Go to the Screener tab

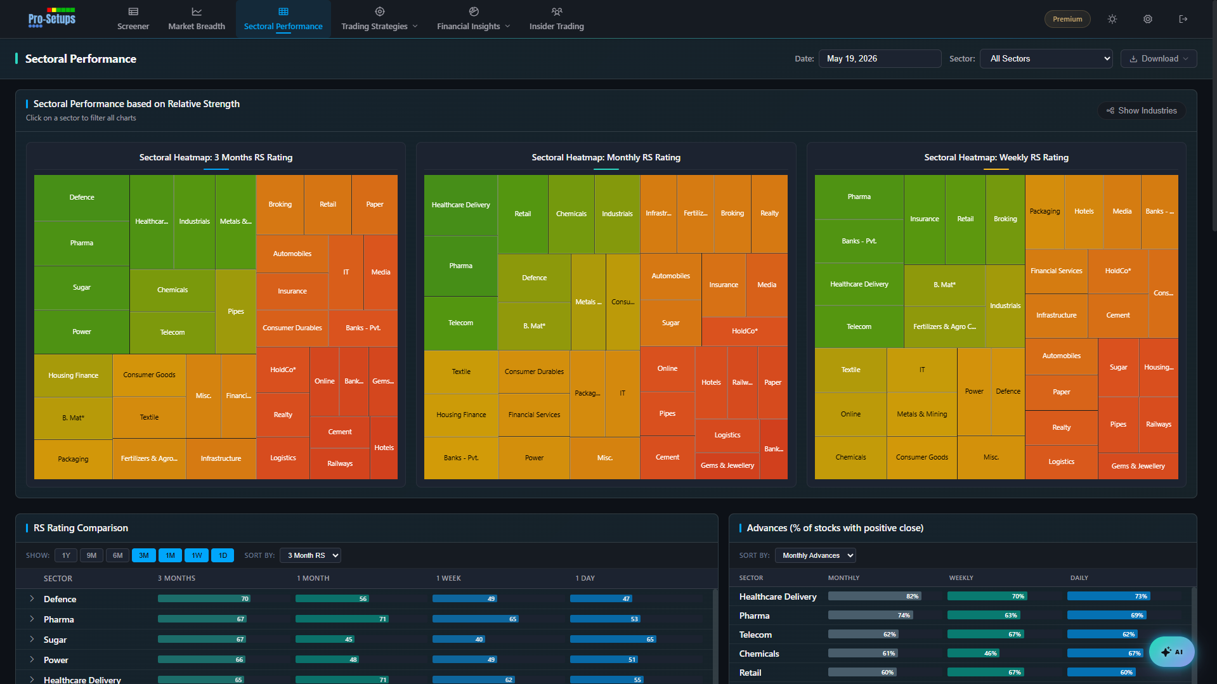coord(133,20)
